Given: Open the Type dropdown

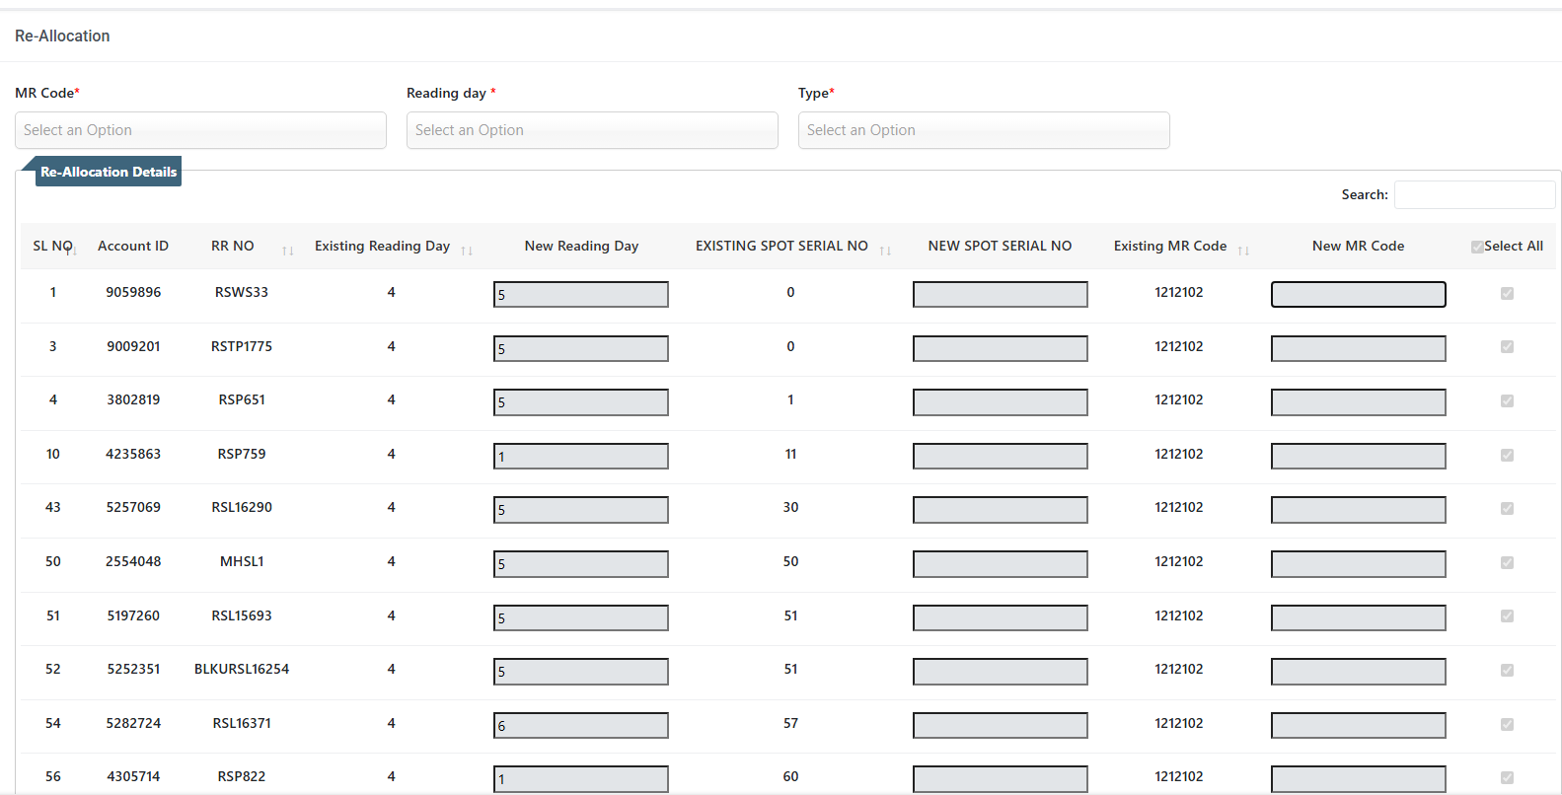Looking at the screenshot, I should [984, 130].
